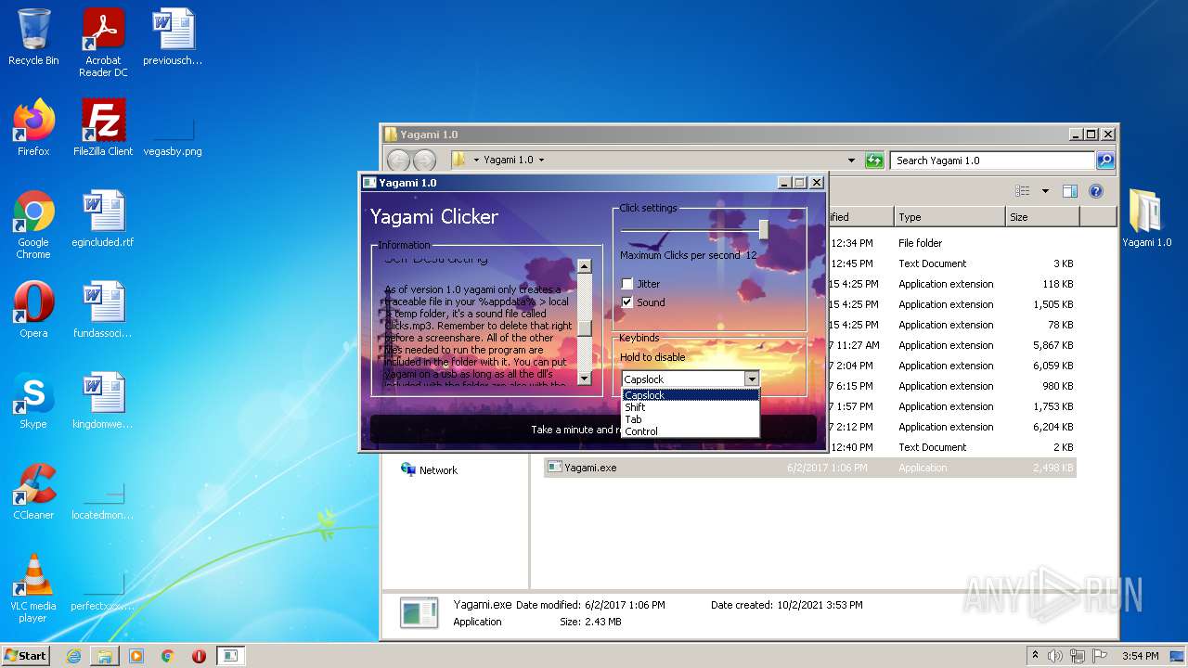Focus the Search Yagami 1.0 field
Viewport: 1188px width, 668px height.
[992, 161]
